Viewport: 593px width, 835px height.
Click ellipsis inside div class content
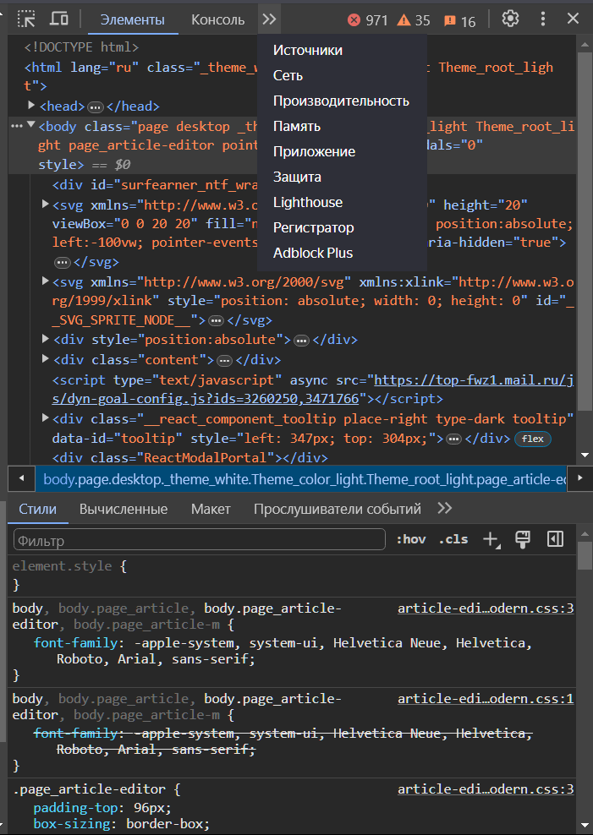(x=225, y=361)
